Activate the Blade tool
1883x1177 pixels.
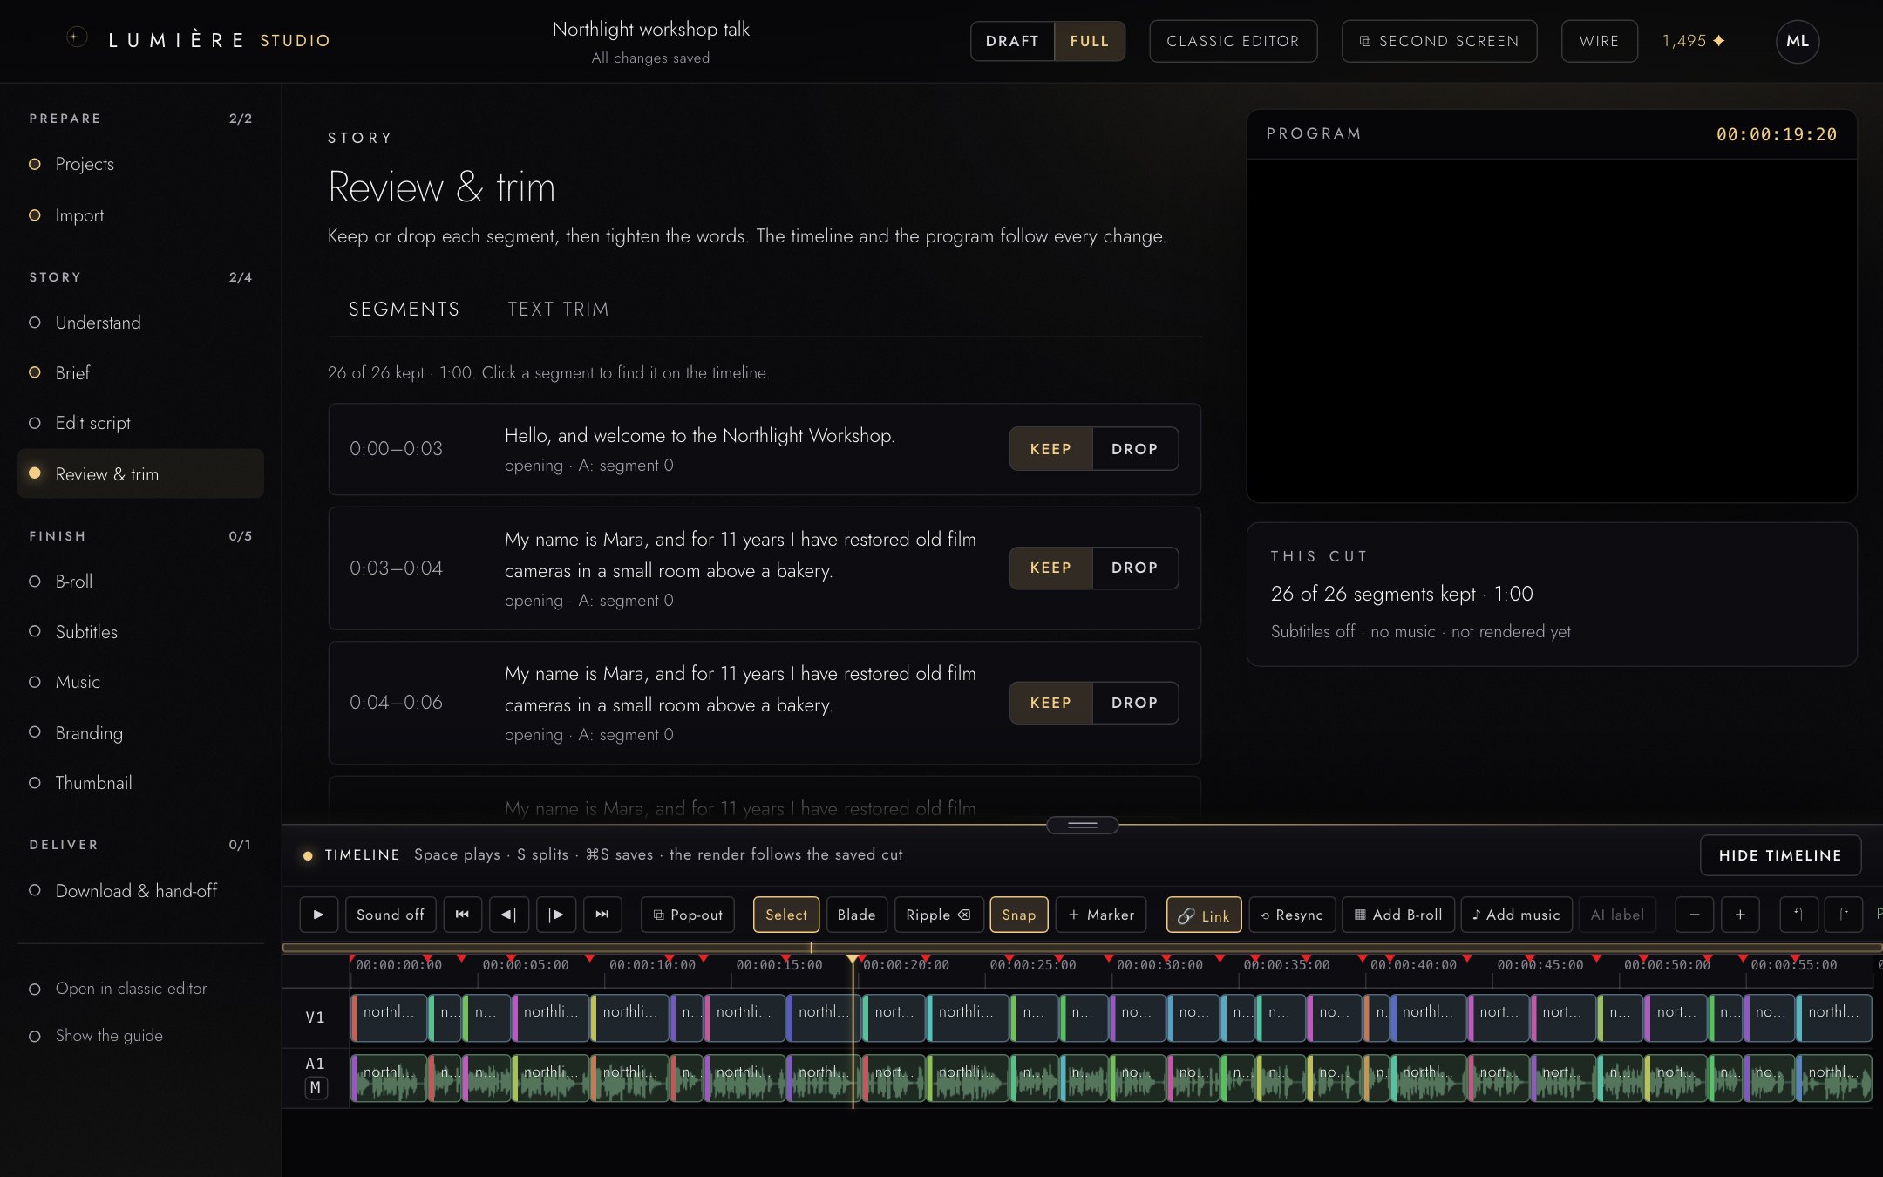click(856, 915)
